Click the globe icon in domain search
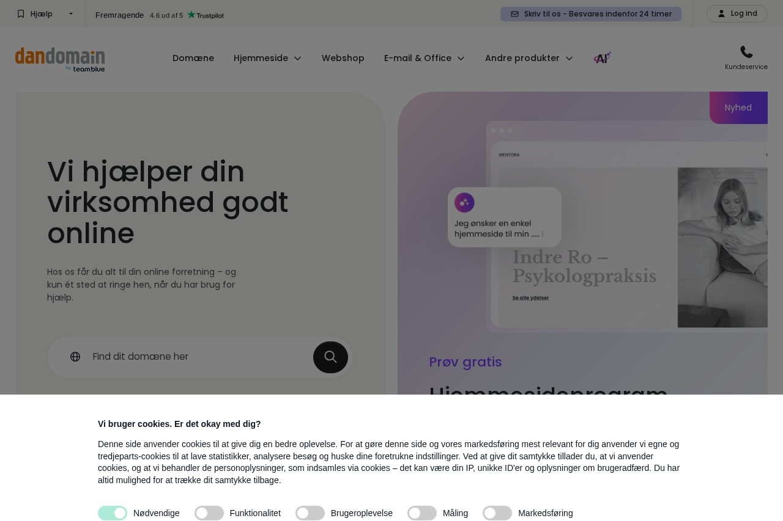The width and height of the screenshot is (783, 521). coord(75,357)
